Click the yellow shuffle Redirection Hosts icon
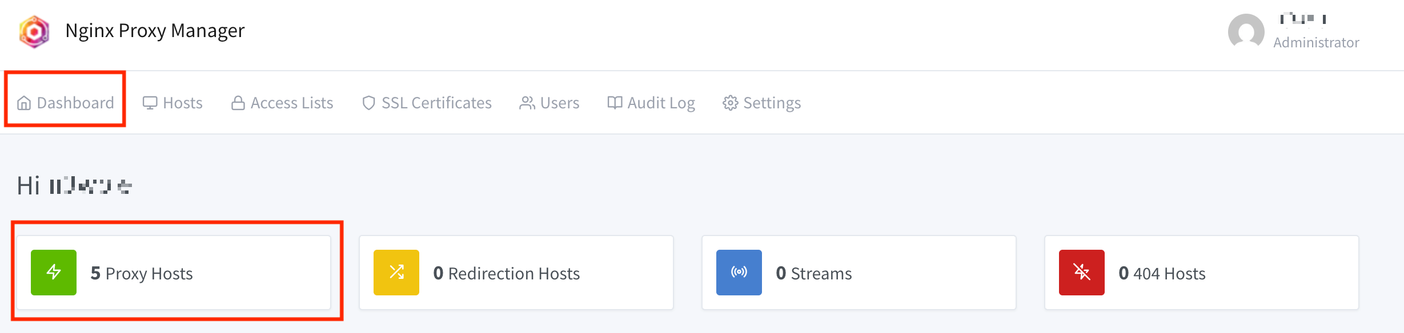 pyautogui.click(x=396, y=273)
